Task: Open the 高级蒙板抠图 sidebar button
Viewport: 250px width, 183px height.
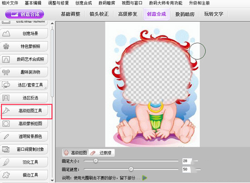Action: [24, 124]
